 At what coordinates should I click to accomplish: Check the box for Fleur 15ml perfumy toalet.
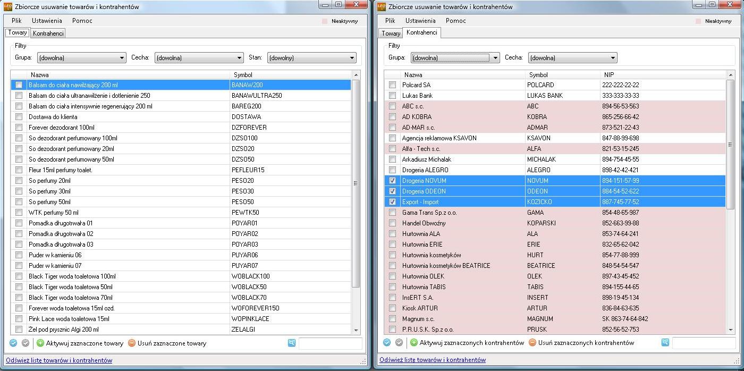coord(19,170)
